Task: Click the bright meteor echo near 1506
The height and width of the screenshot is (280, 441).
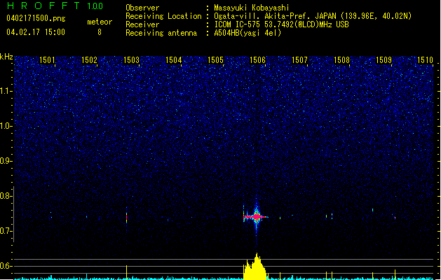Action: coord(257,217)
